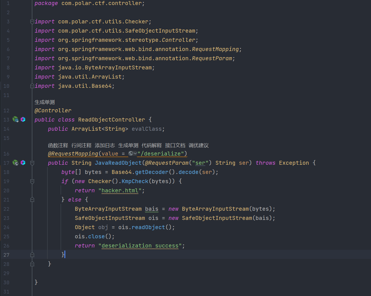Collapse the if block fold marker at line 19

click(32, 181)
